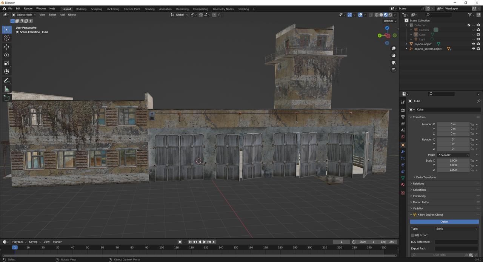The image size is (483, 262).
Task: Switch to the Shading workspace tab
Action: [x=149, y=9]
